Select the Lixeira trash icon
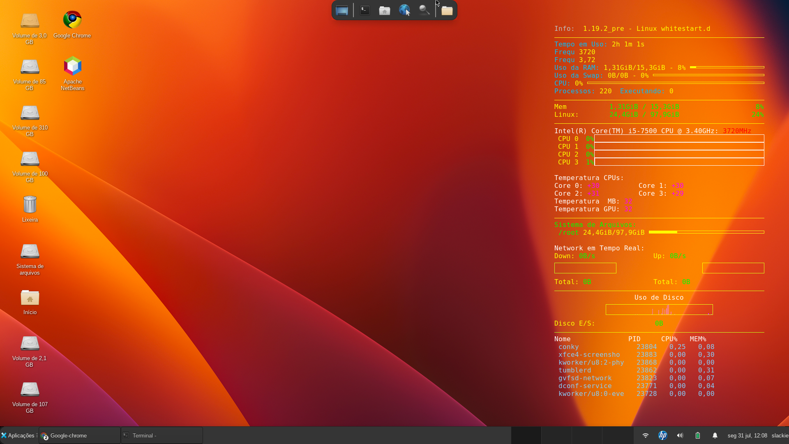The image size is (789, 444). click(30, 209)
